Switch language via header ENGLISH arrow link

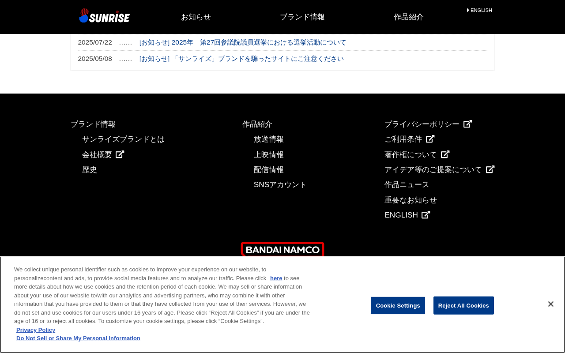[479, 10]
